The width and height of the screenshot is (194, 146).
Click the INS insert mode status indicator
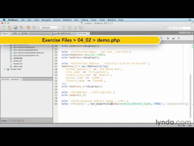(x=190, y=126)
